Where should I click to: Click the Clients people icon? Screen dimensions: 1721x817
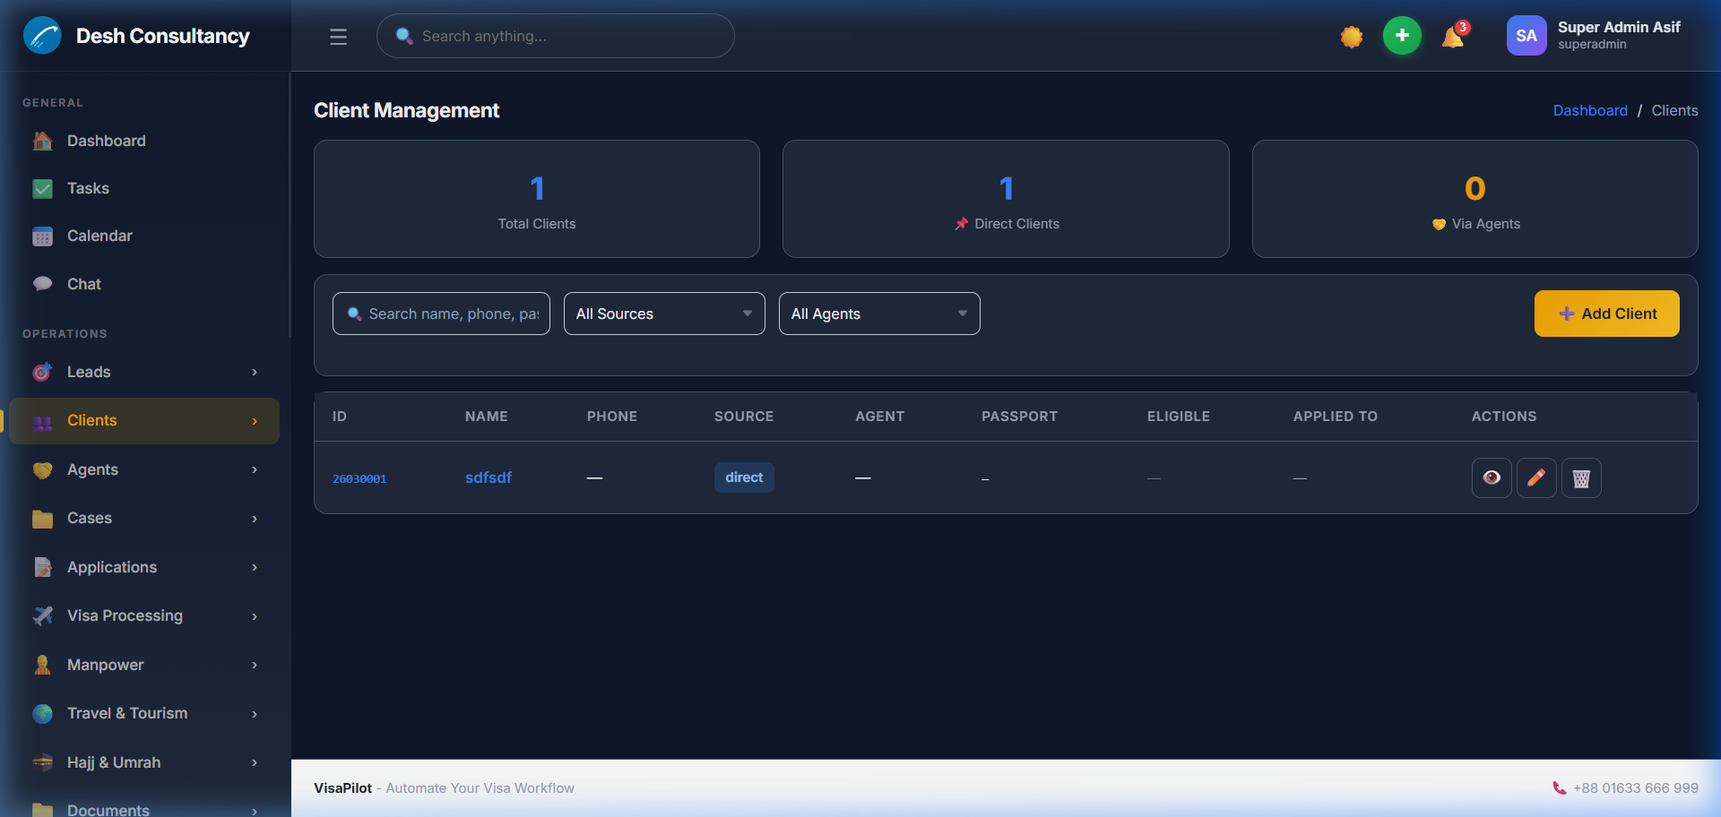(42, 421)
